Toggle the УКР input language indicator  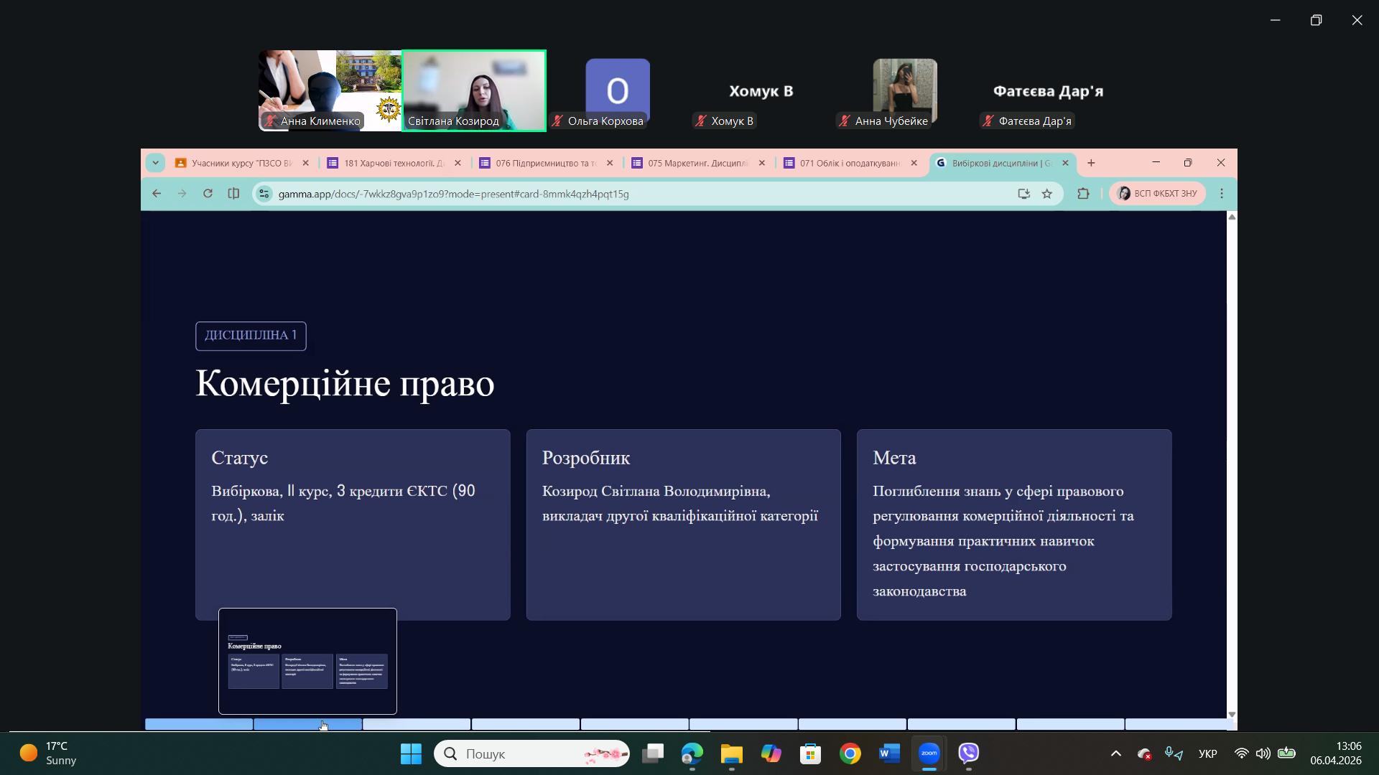(1207, 753)
